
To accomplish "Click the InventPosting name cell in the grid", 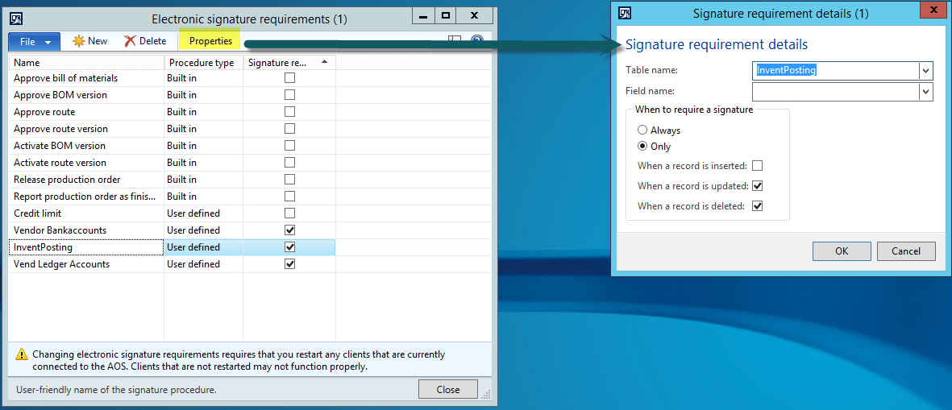I will tap(86, 247).
